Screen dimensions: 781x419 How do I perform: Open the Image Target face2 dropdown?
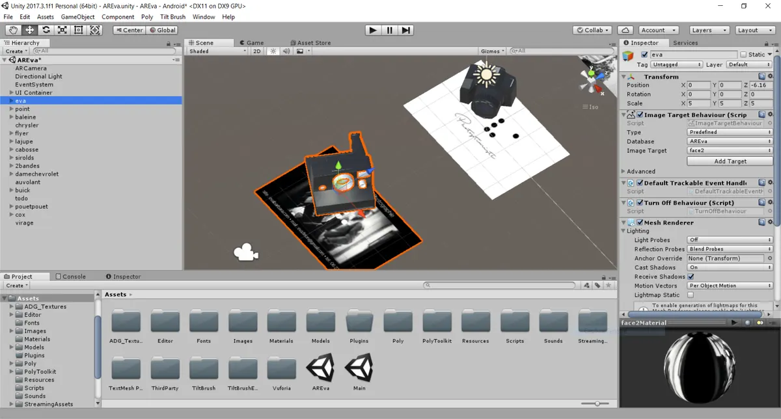tap(730, 150)
